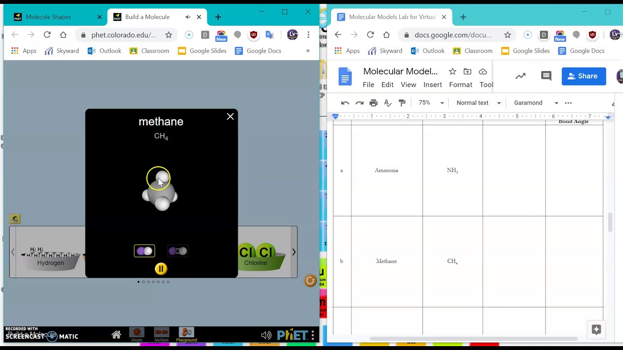Expand more bookmarks chevron in left browser
Image resolution: width=623 pixels, height=350 pixels.
308,51
